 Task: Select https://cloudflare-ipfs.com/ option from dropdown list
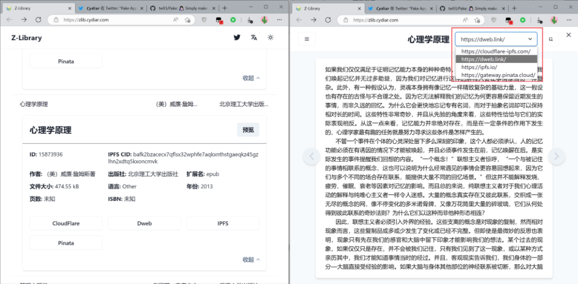coord(496,51)
